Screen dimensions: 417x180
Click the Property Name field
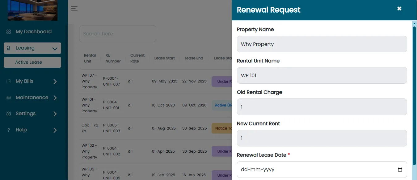pyautogui.click(x=322, y=44)
